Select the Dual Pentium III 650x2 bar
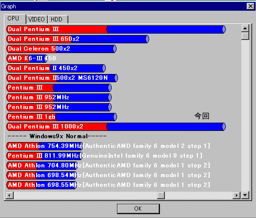Viewport: 256px width, 218px height. click(78, 39)
